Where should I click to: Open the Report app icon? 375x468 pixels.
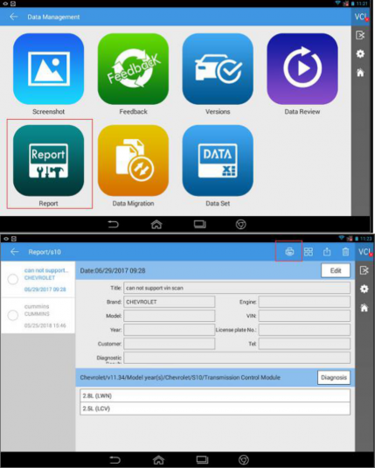pyautogui.click(x=48, y=160)
